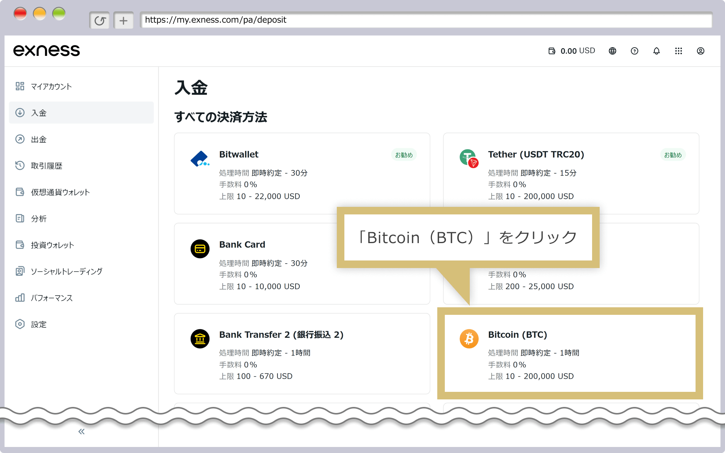Open マイアカウント in the sidebar

pyautogui.click(x=81, y=86)
